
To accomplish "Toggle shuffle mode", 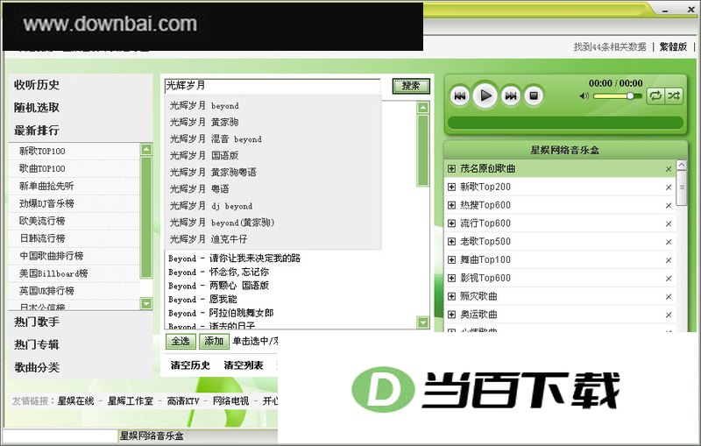I will (x=674, y=96).
